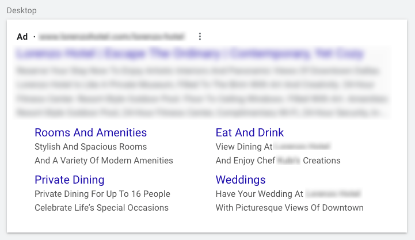Click 'Celebrate Life's Special Occasions' text
415x240 pixels.
[x=101, y=207]
